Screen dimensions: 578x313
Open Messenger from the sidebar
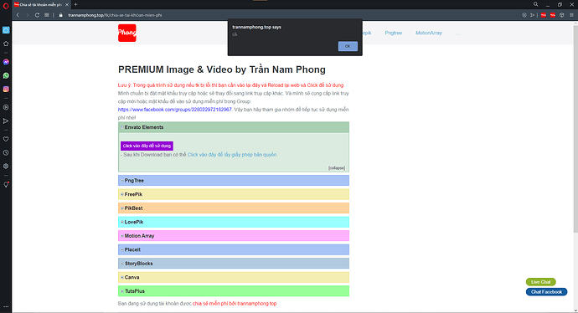[x=6, y=62]
